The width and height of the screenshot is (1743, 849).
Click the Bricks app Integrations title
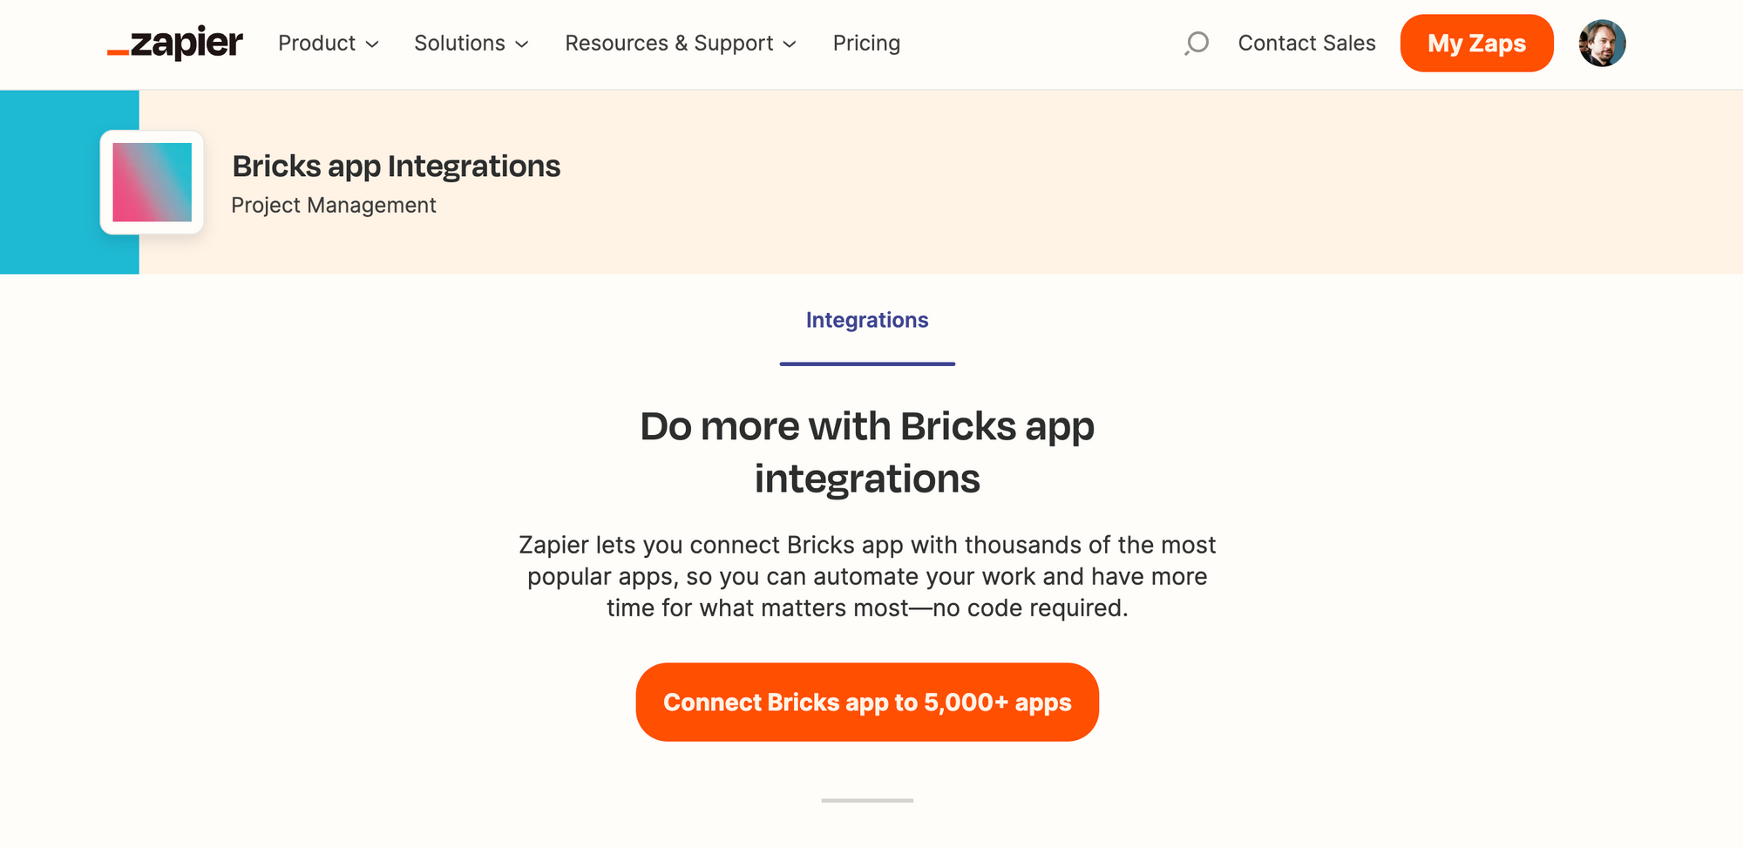pyautogui.click(x=397, y=166)
